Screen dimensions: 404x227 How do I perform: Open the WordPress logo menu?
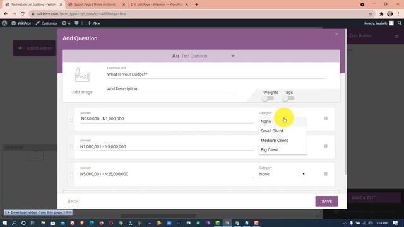4,23
